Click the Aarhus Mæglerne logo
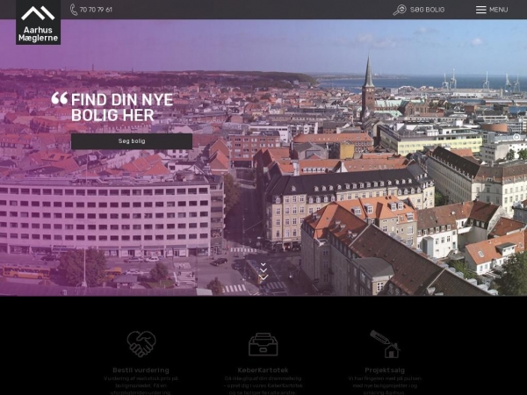This screenshot has width=527, height=395. (38, 22)
